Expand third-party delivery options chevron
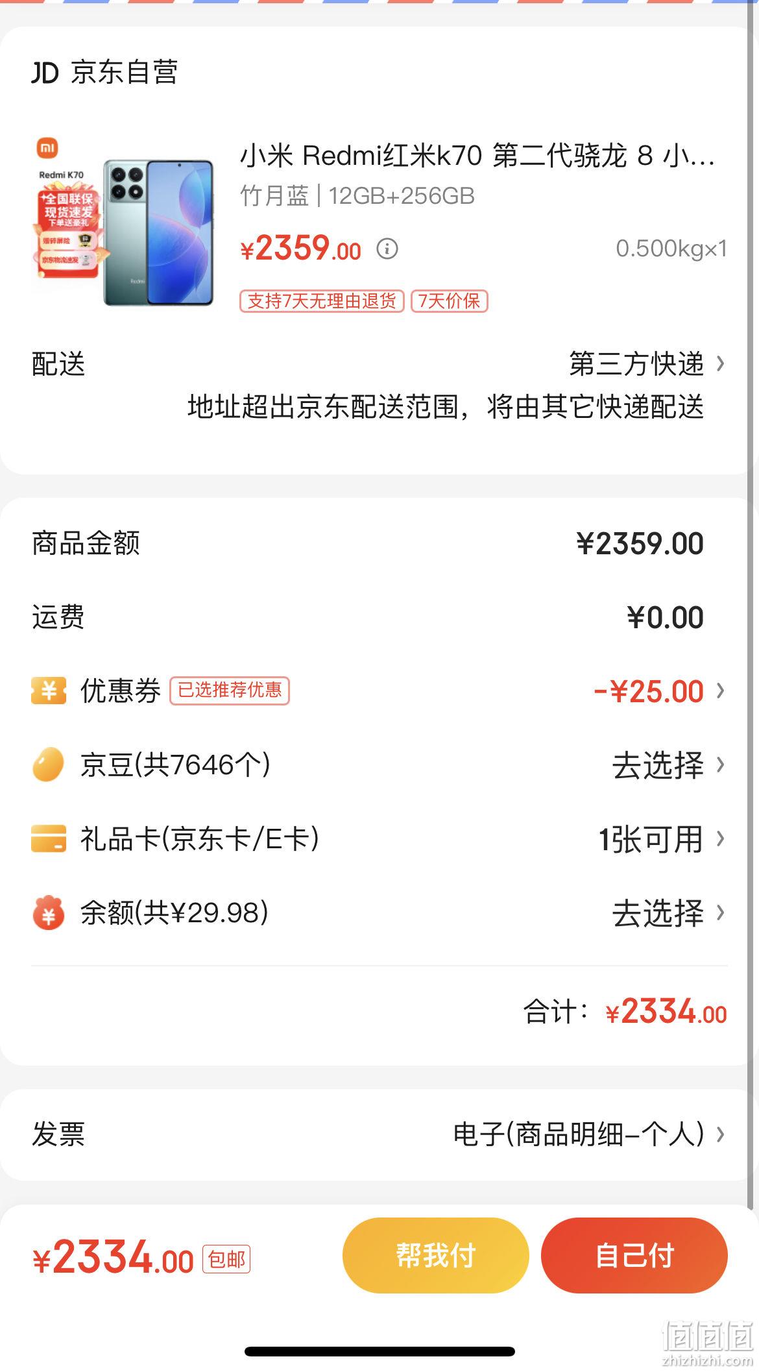The height and width of the screenshot is (1372, 759). point(720,363)
